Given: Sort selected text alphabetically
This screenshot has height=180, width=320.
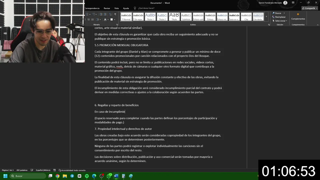Looking at the screenshot, I should click(110, 14).
